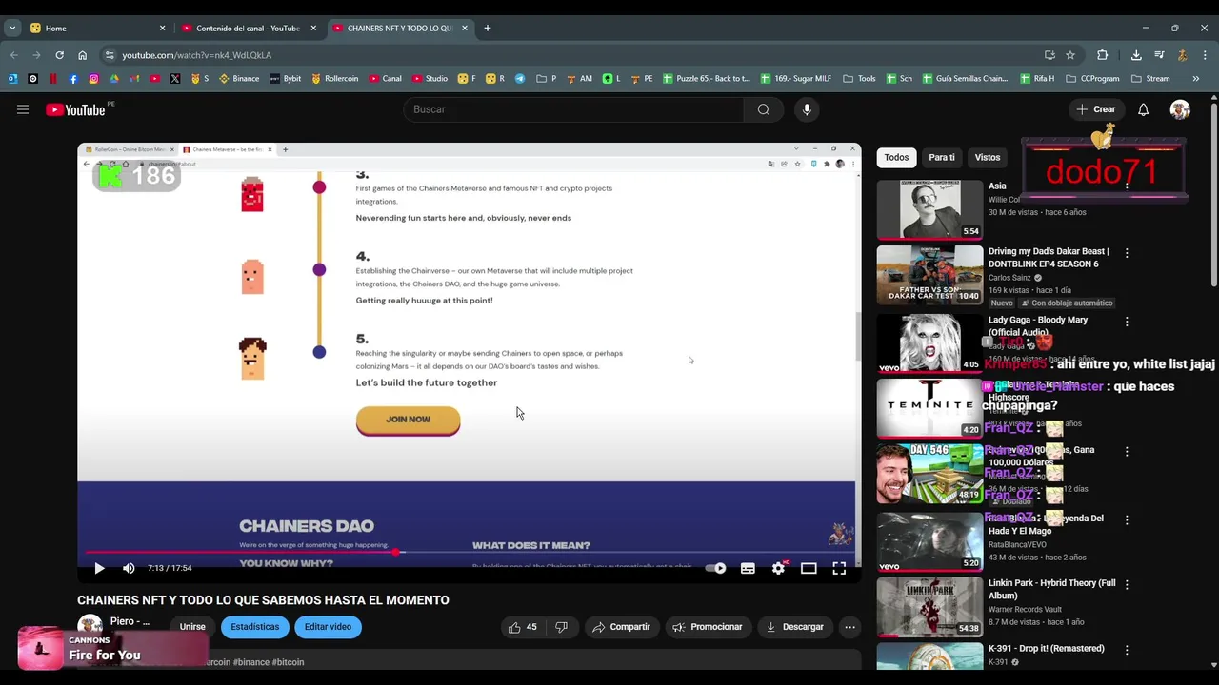1219x685 pixels.
Task: Open options for Hada Y El Mago video
Action: click(x=1127, y=519)
